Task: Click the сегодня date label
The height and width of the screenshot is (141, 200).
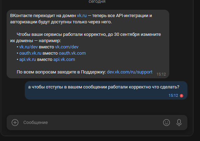Action: coord(97,2)
